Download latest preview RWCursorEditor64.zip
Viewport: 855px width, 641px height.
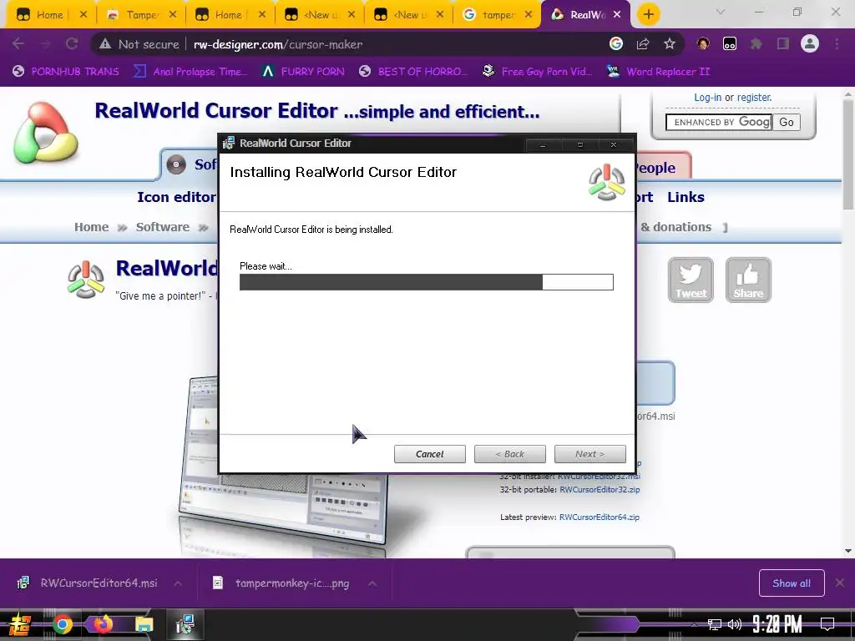click(x=600, y=517)
